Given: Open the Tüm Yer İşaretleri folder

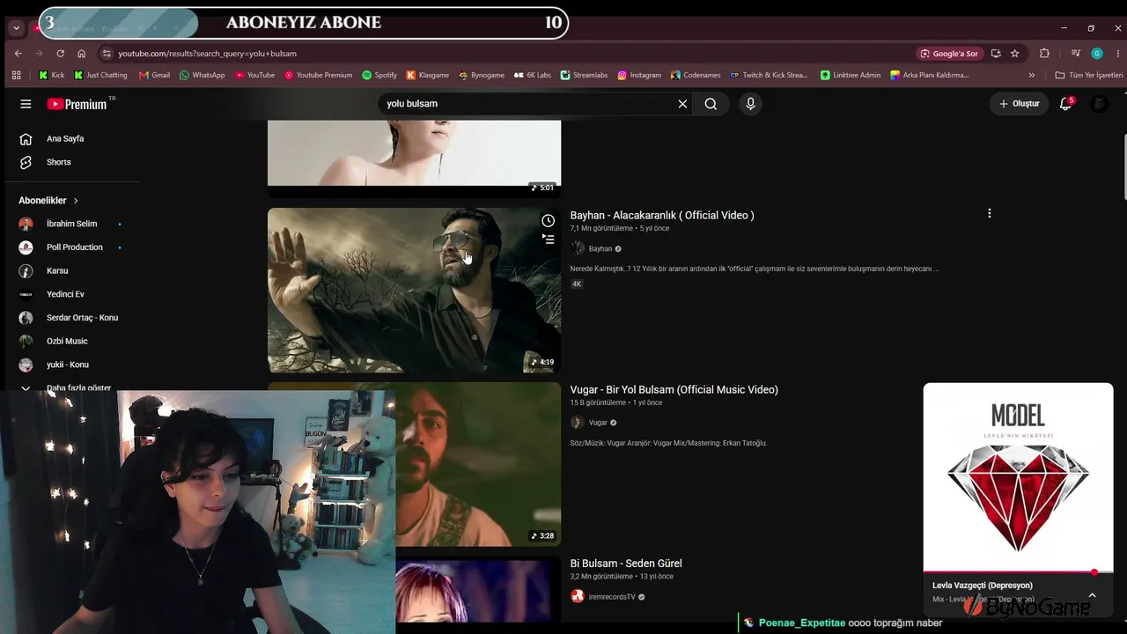Looking at the screenshot, I should [1089, 75].
